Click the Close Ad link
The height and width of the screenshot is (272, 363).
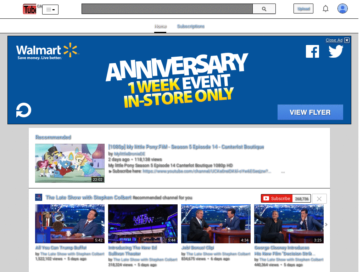coord(334,40)
